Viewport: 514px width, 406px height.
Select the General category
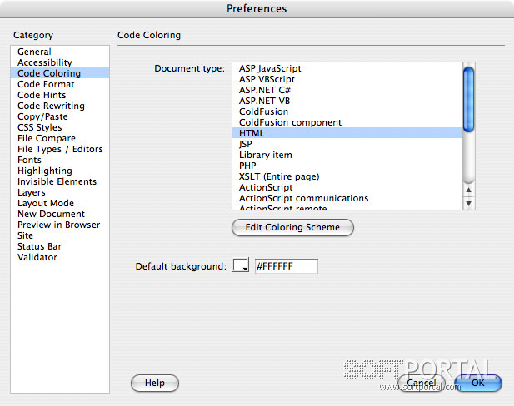pyautogui.click(x=34, y=52)
